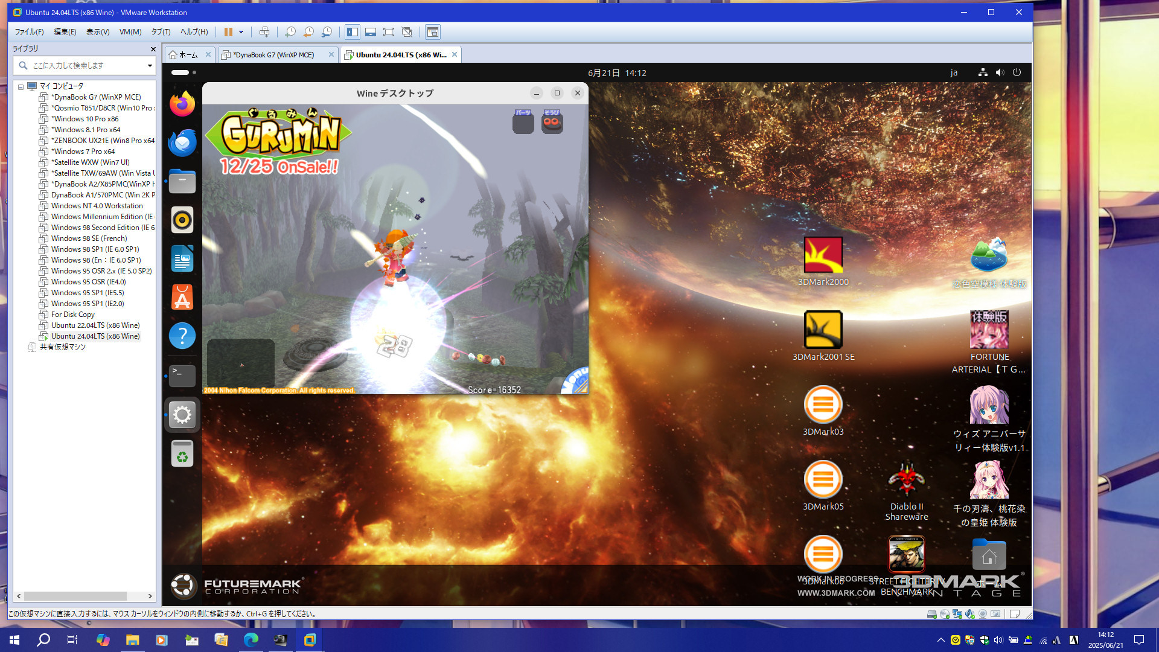Image resolution: width=1159 pixels, height=652 pixels.
Task: Open the library search filter dropdown arrow
Action: [x=150, y=65]
